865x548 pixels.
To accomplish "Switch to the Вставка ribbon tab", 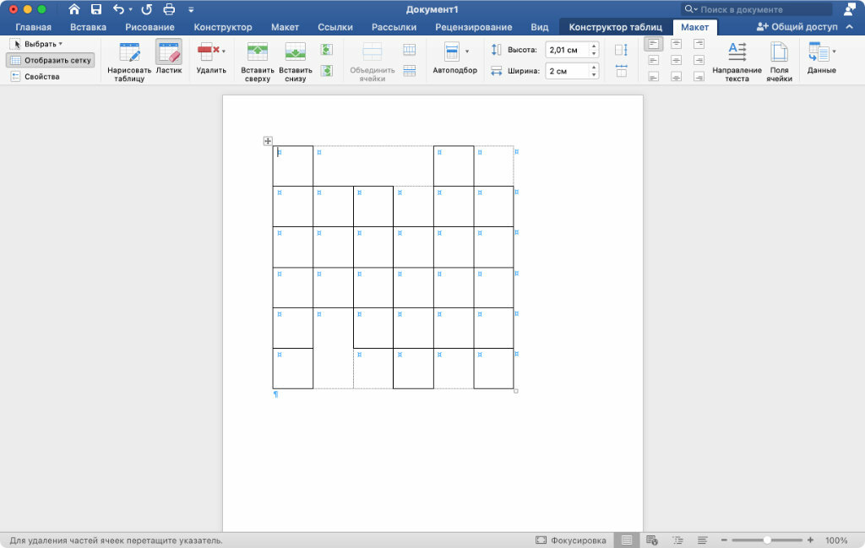I will (x=88, y=27).
